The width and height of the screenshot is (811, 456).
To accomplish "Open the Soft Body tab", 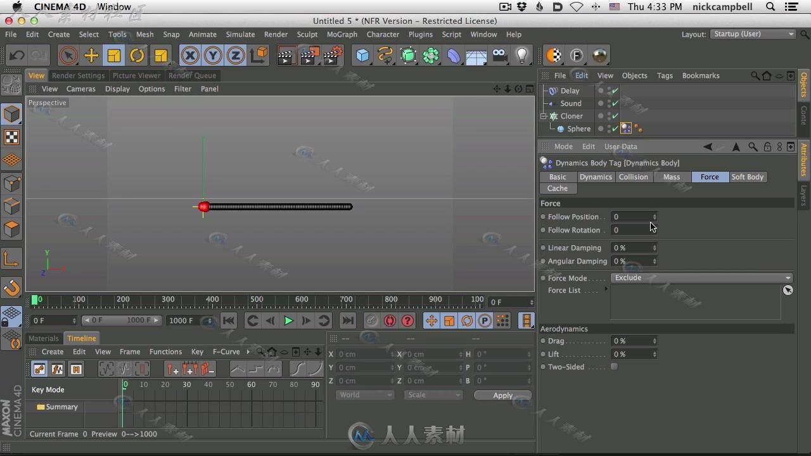I will (x=748, y=177).
